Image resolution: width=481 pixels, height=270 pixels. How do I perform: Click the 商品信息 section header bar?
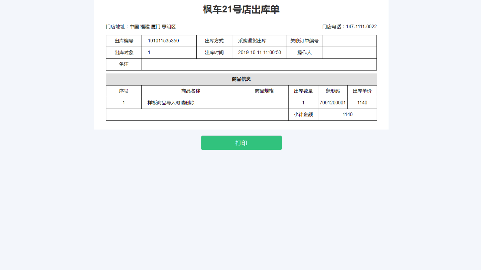[x=241, y=79]
